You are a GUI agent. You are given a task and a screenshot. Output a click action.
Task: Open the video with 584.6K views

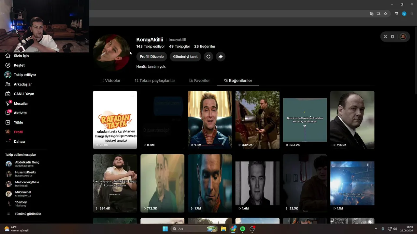click(115, 183)
